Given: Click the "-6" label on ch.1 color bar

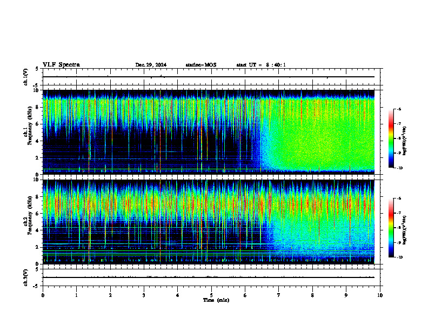Looking at the screenshot, I should (399, 109).
